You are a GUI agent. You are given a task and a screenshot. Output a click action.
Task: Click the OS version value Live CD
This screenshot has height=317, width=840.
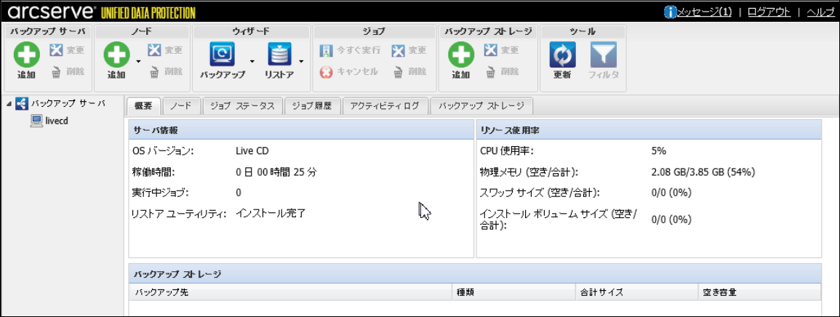[x=252, y=151]
